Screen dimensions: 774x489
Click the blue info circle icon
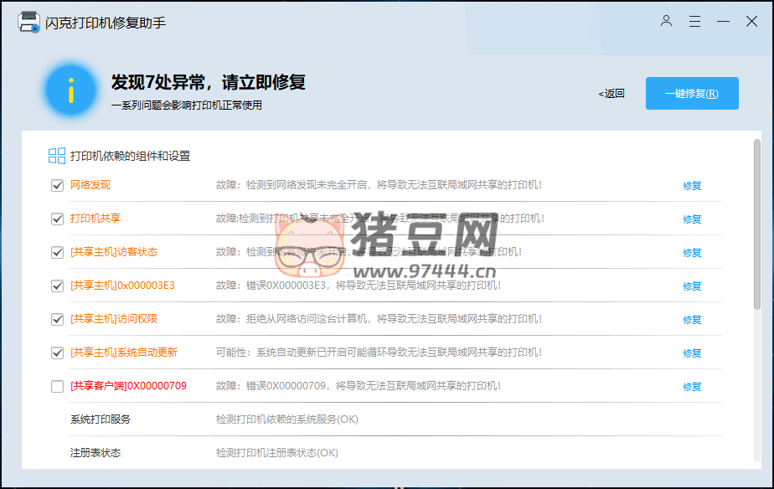pos(71,89)
